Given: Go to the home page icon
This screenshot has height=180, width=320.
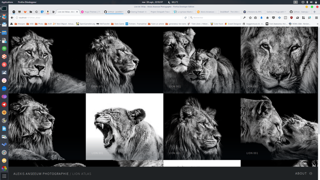Looking at the screenshot, I should tap(267, 18).
